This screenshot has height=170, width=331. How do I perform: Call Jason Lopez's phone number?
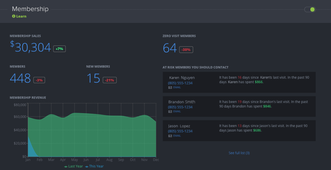click(x=180, y=131)
